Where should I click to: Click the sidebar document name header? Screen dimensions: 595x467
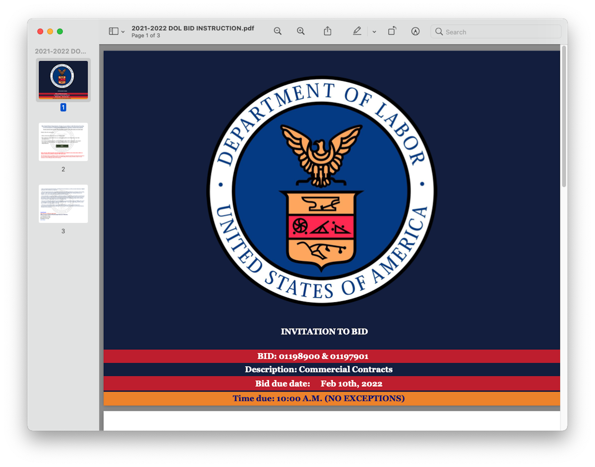60,51
